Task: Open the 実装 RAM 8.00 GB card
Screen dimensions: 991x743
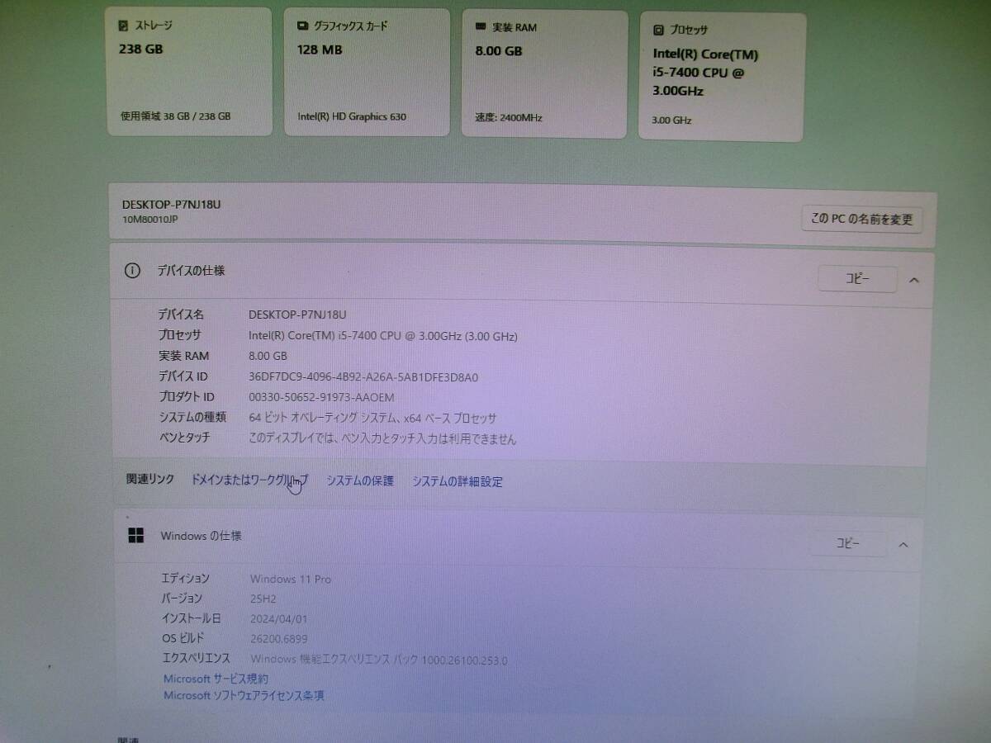Action: [544, 74]
